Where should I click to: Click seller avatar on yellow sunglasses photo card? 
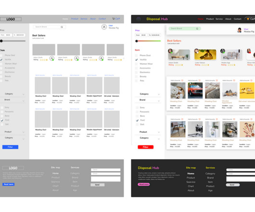coord(196,51)
